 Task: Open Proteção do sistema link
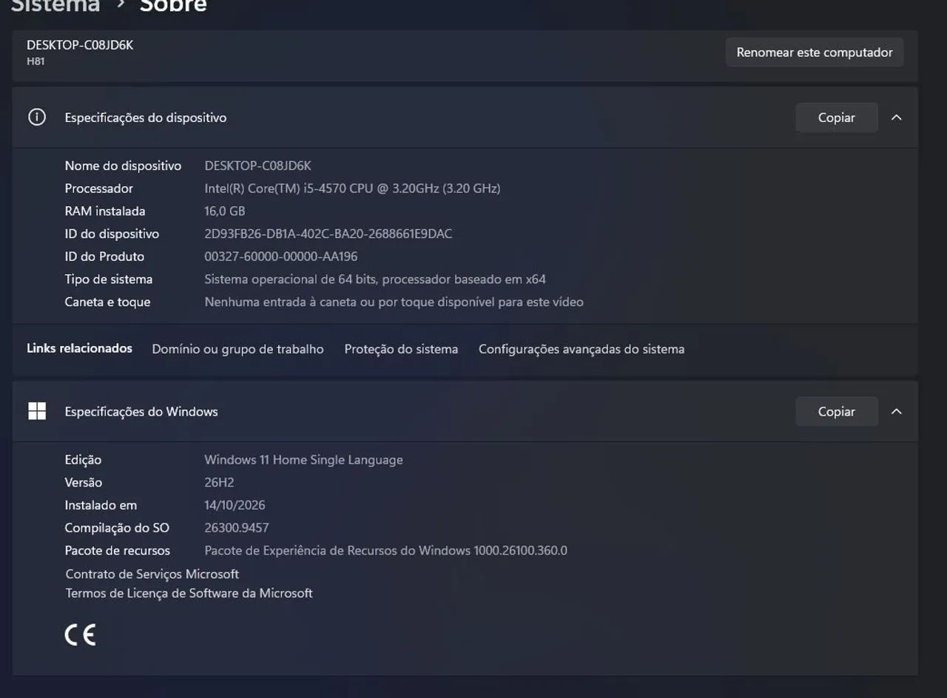(401, 349)
